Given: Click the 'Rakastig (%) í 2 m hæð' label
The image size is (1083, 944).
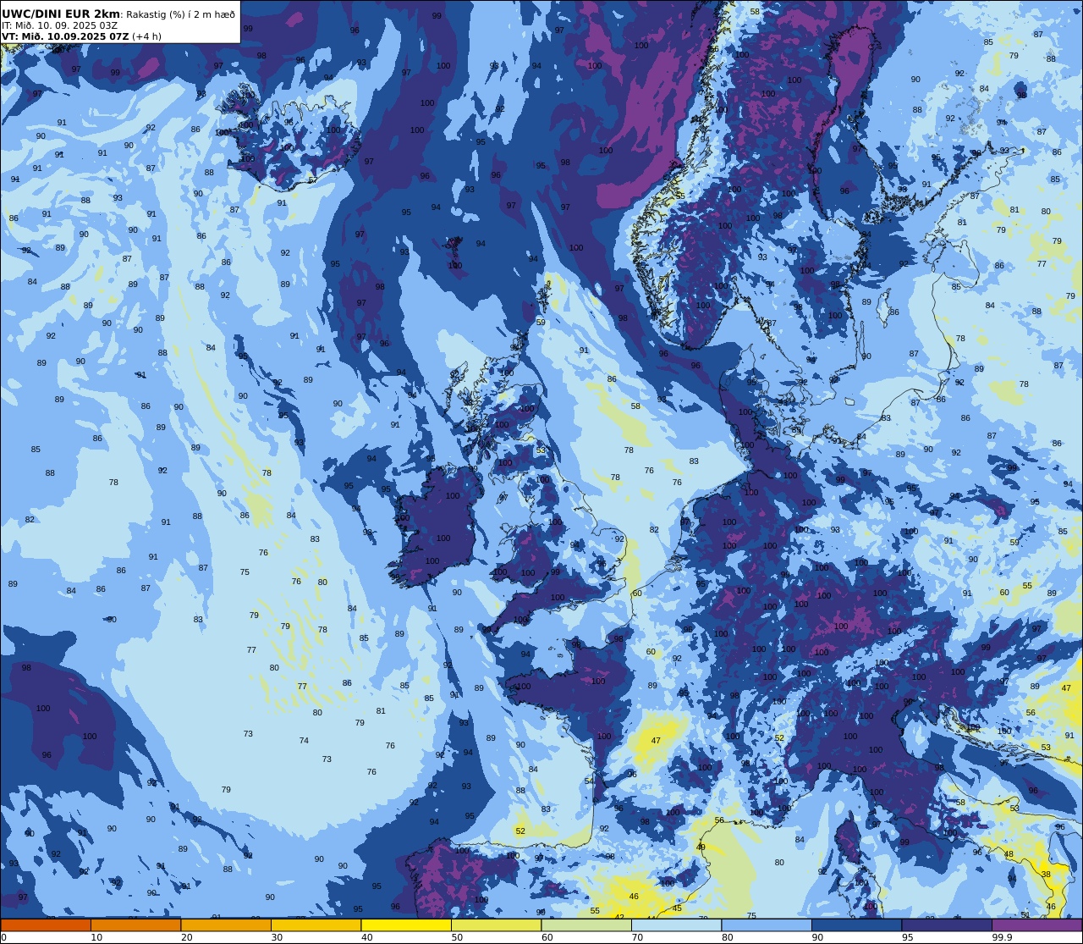Looking at the screenshot, I should point(180,14).
